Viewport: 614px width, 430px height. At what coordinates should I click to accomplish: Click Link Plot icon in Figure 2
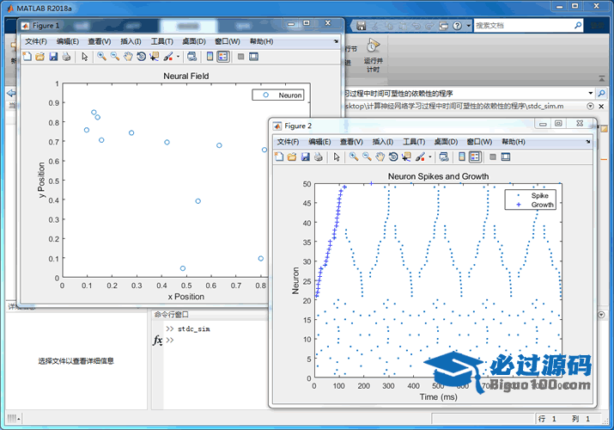pyautogui.click(x=444, y=157)
